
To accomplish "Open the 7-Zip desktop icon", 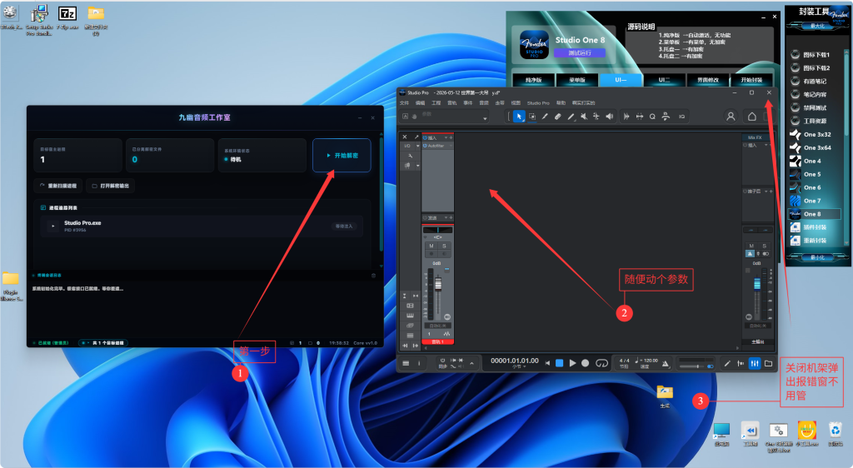I will tap(67, 17).
